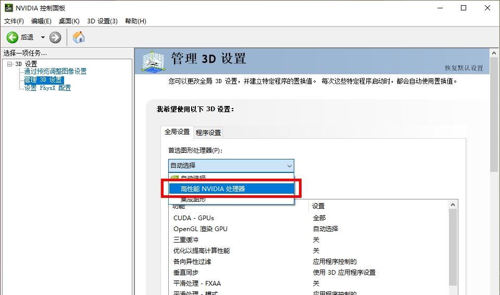Open the 首选图形处理器 combo box
This screenshot has width=500, height=295.
coord(231,166)
